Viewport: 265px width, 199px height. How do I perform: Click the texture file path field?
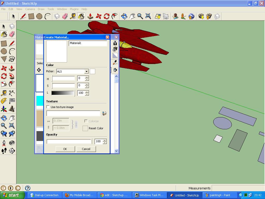click(x=73, y=113)
